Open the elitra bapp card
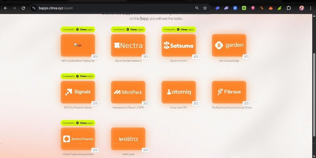Screen dimensions: 316x158 [x=128, y=139]
